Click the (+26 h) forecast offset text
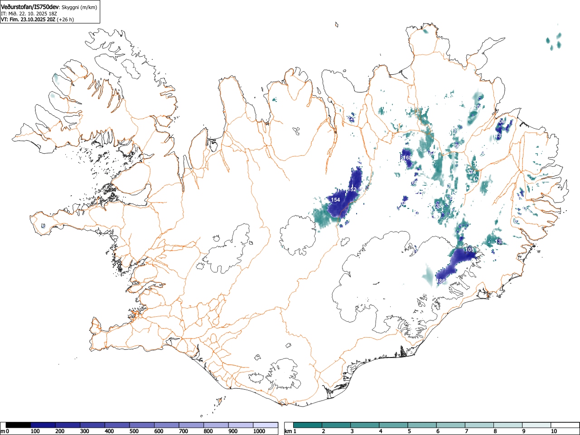 pos(65,19)
